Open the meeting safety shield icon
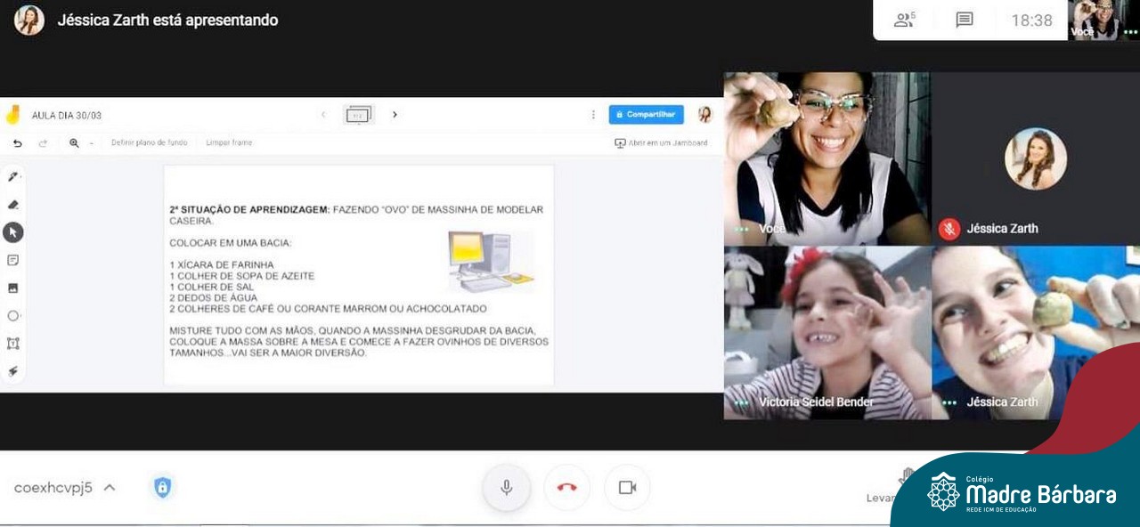Viewport: 1140px width, 527px height. pos(161,488)
